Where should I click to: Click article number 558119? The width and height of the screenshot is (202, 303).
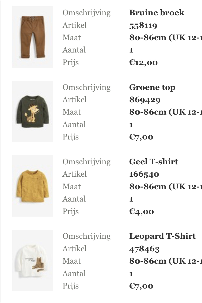[143, 26]
